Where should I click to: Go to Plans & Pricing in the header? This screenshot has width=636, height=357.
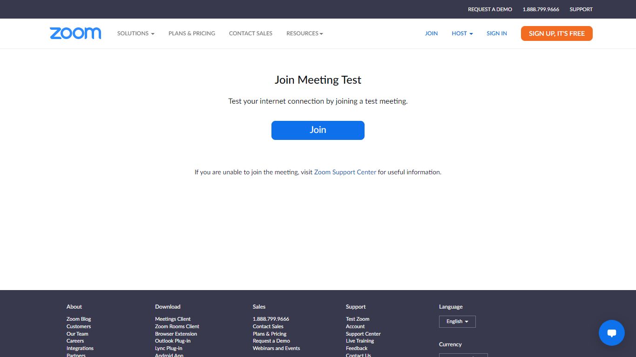click(192, 33)
